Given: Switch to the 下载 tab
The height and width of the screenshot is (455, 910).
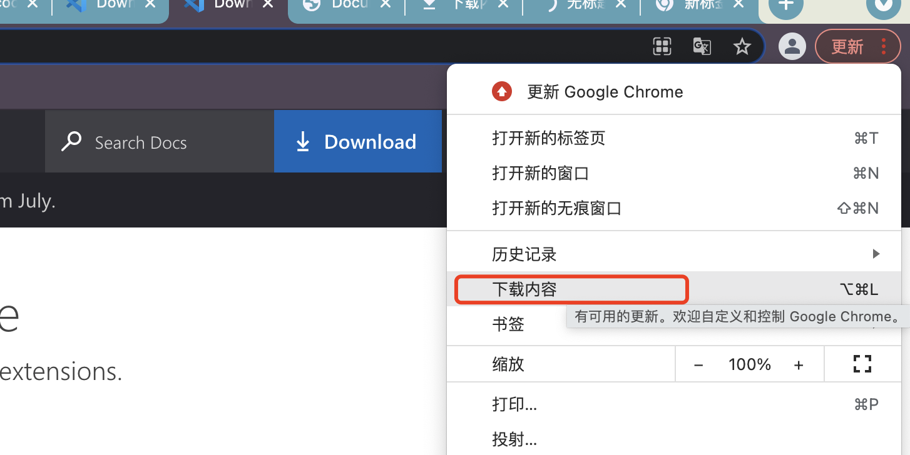Looking at the screenshot, I should 464,5.
